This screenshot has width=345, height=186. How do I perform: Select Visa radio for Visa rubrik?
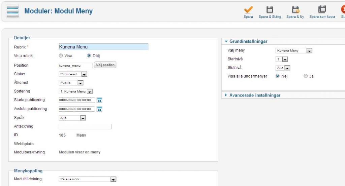tap(61, 56)
